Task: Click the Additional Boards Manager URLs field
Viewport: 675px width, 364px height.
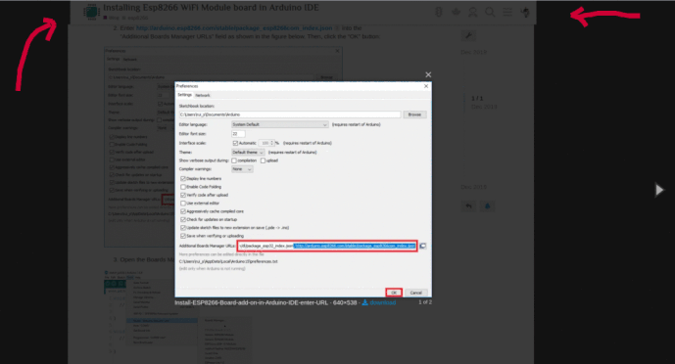Action: [327, 246]
